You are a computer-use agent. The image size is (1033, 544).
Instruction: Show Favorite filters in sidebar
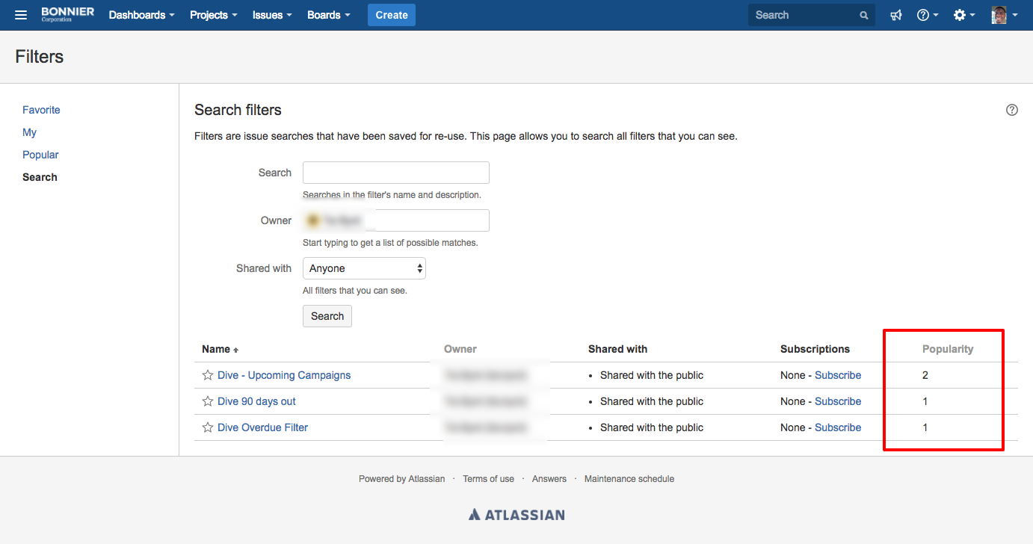[41, 110]
